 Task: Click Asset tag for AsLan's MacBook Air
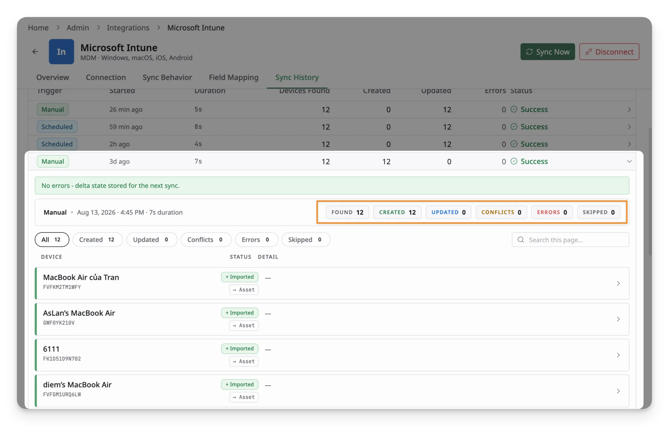244,325
